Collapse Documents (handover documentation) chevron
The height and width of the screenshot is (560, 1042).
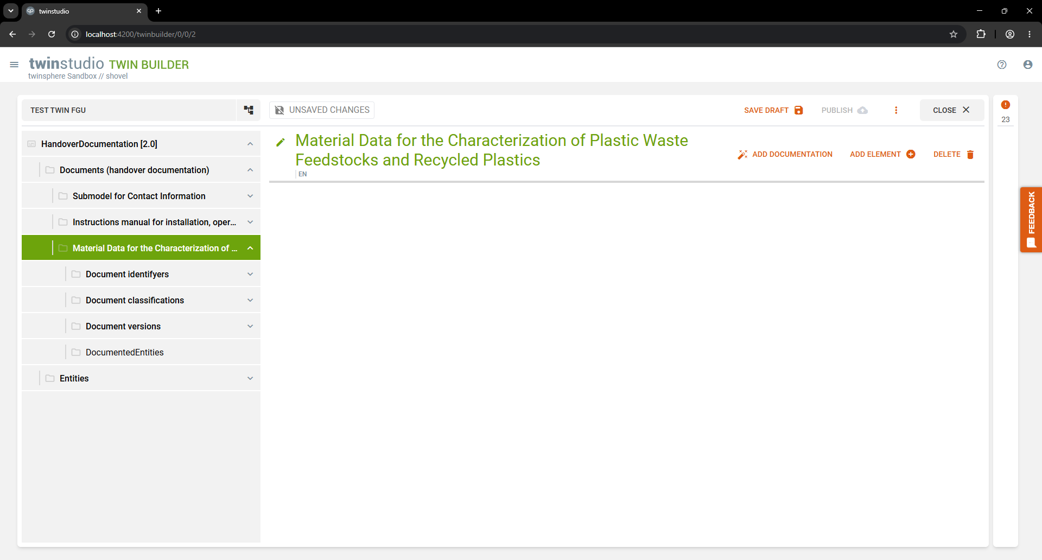[250, 170]
